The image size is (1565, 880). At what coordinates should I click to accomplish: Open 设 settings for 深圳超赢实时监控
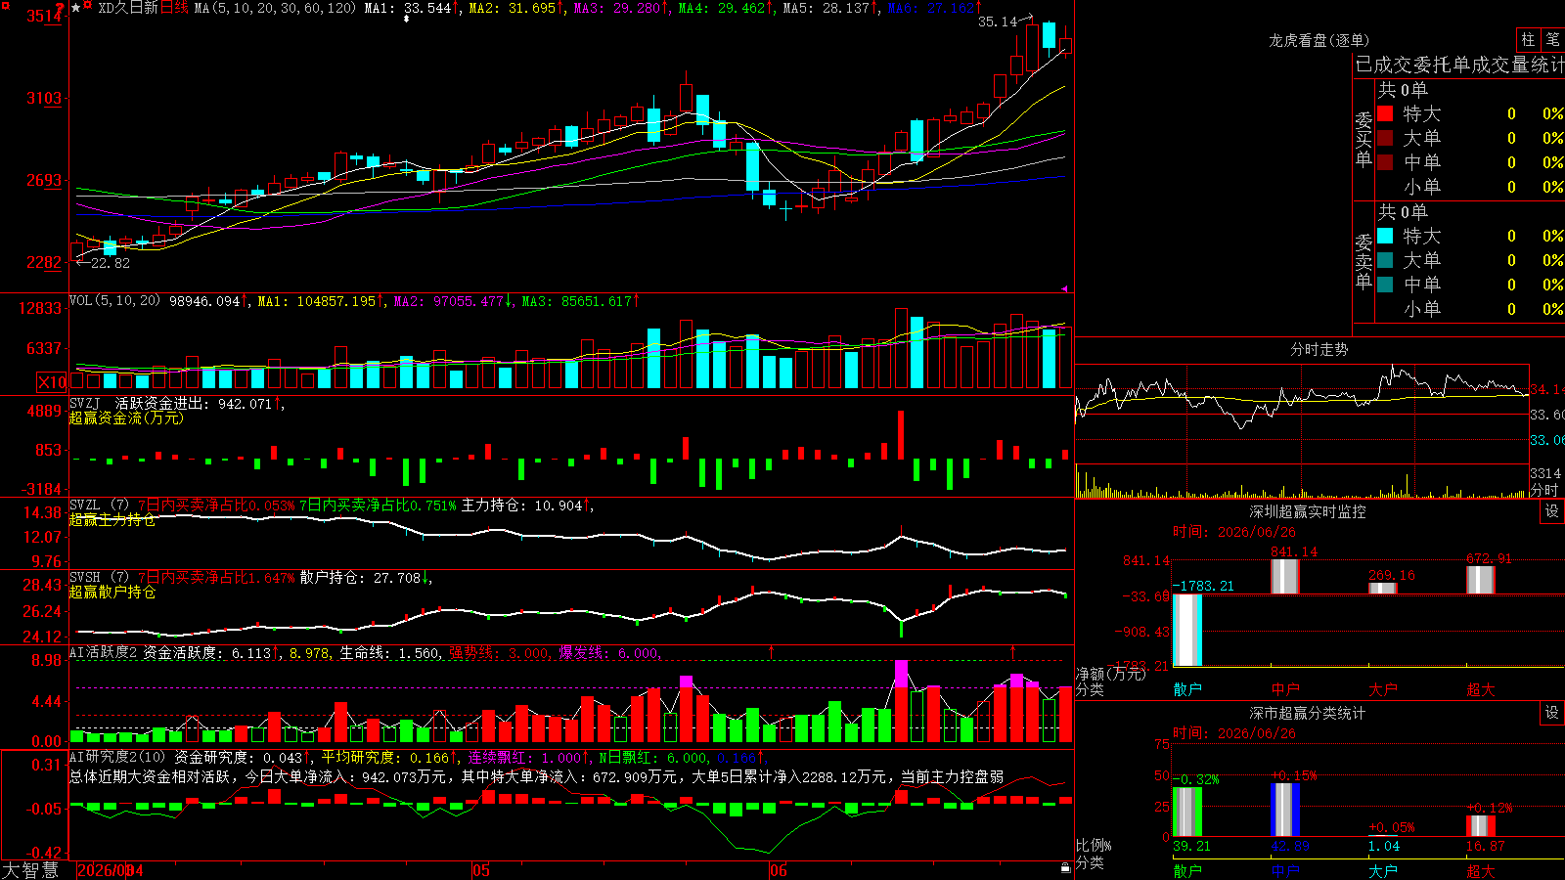tap(1552, 511)
